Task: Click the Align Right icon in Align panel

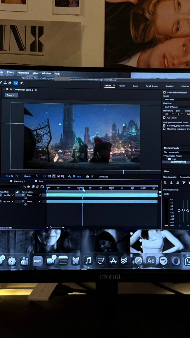Action: click(177, 183)
